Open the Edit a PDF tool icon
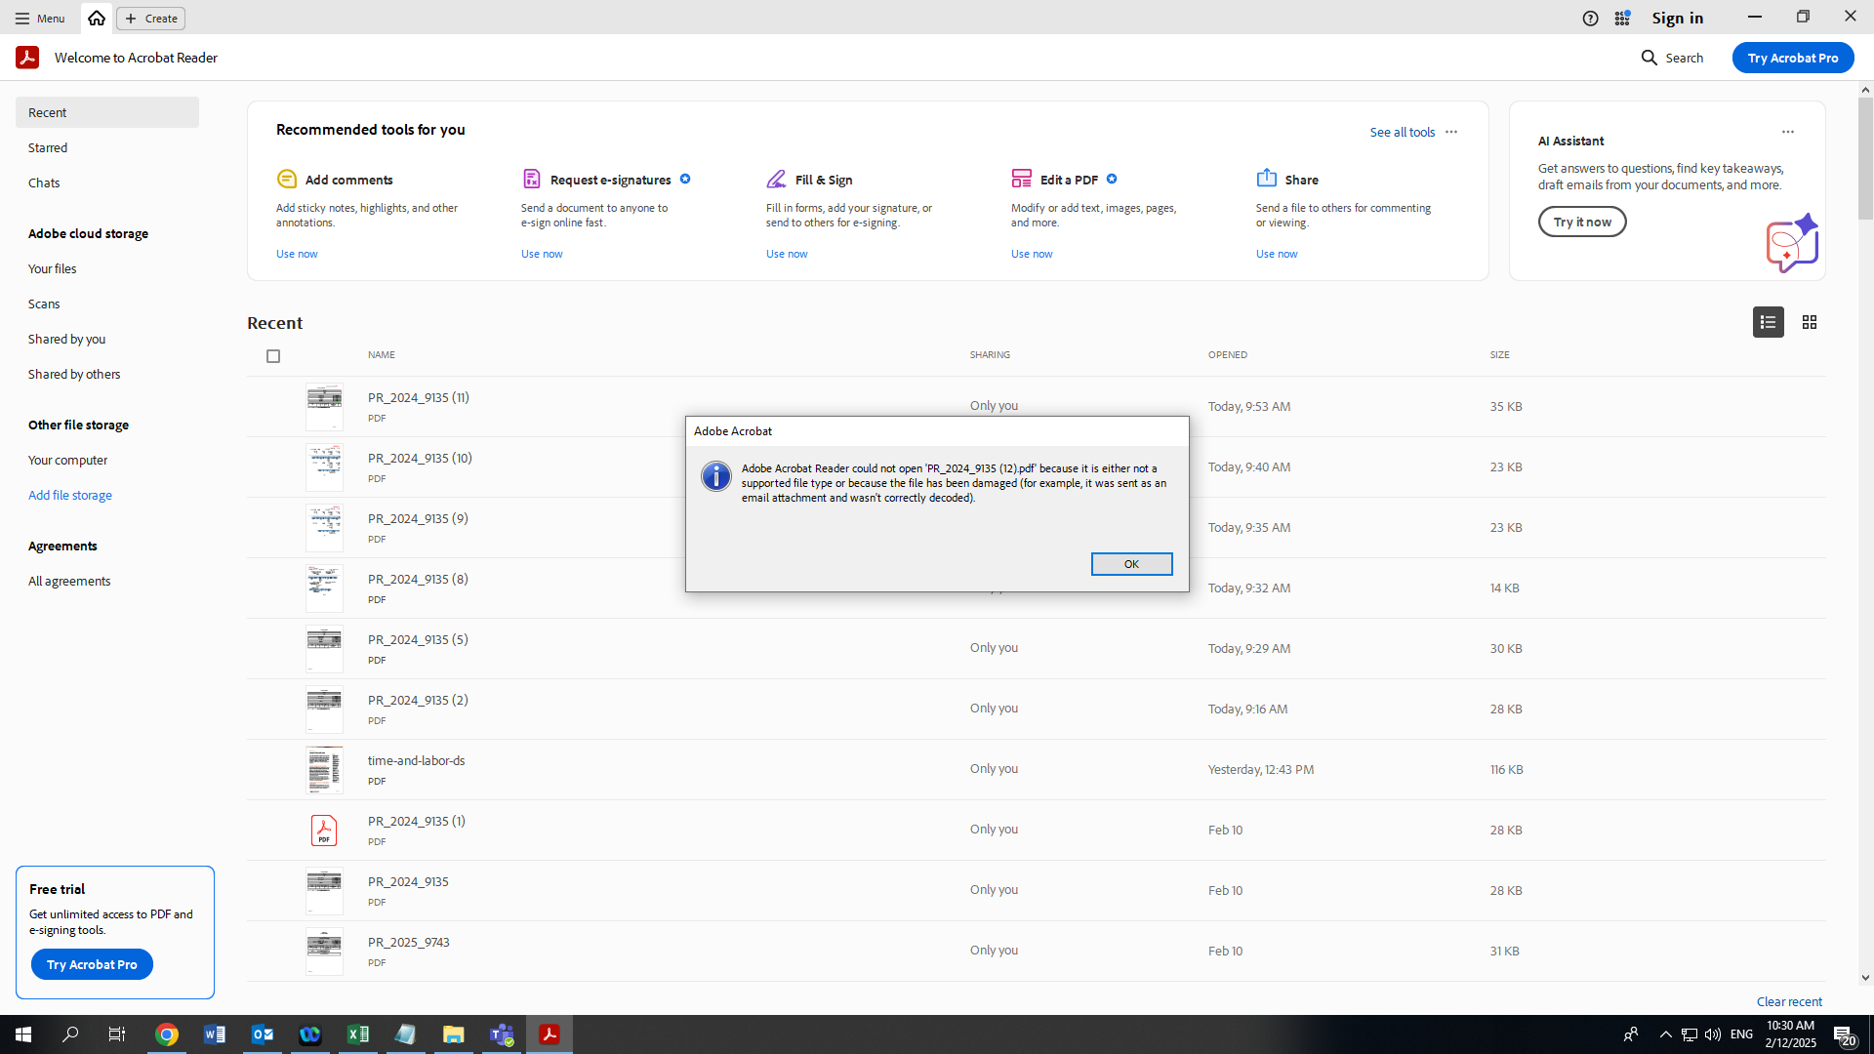Screen dimensions: 1874x1054 coord(1021,179)
